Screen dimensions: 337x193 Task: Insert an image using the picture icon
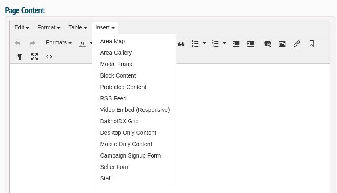[282, 44]
